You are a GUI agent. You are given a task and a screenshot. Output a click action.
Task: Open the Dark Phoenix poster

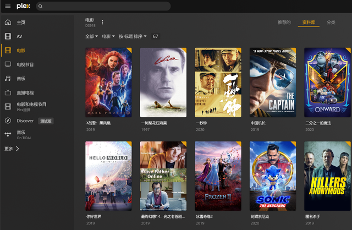coord(108,82)
